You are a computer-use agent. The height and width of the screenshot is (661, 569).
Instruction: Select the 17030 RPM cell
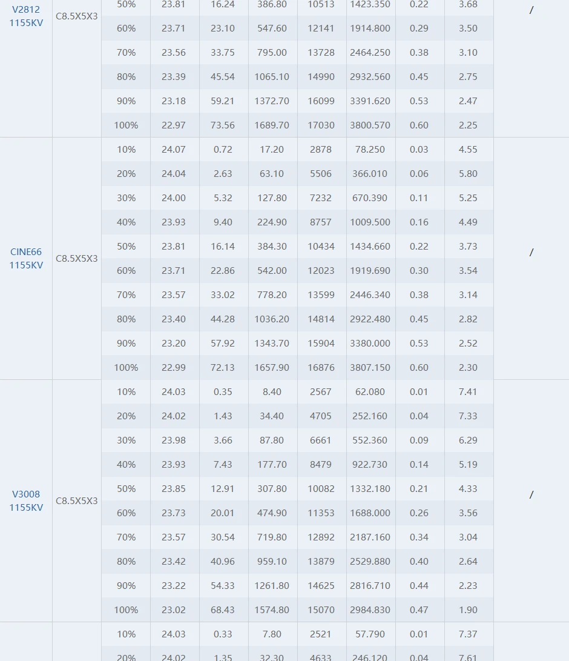tap(321, 125)
